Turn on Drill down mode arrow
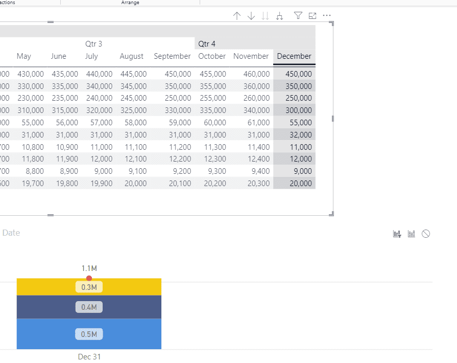Viewport: 457px width, 363px height. [x=251, y=16]
